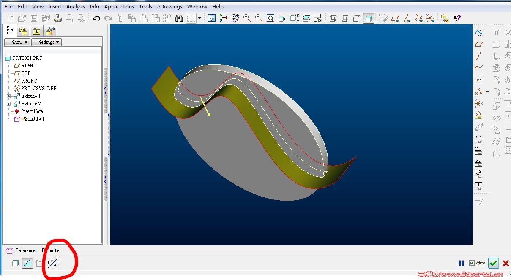The width and height of the screenshot is (511, 280).
Task: Expand the Extrude 2 feature node
Action: pos(9,104)
